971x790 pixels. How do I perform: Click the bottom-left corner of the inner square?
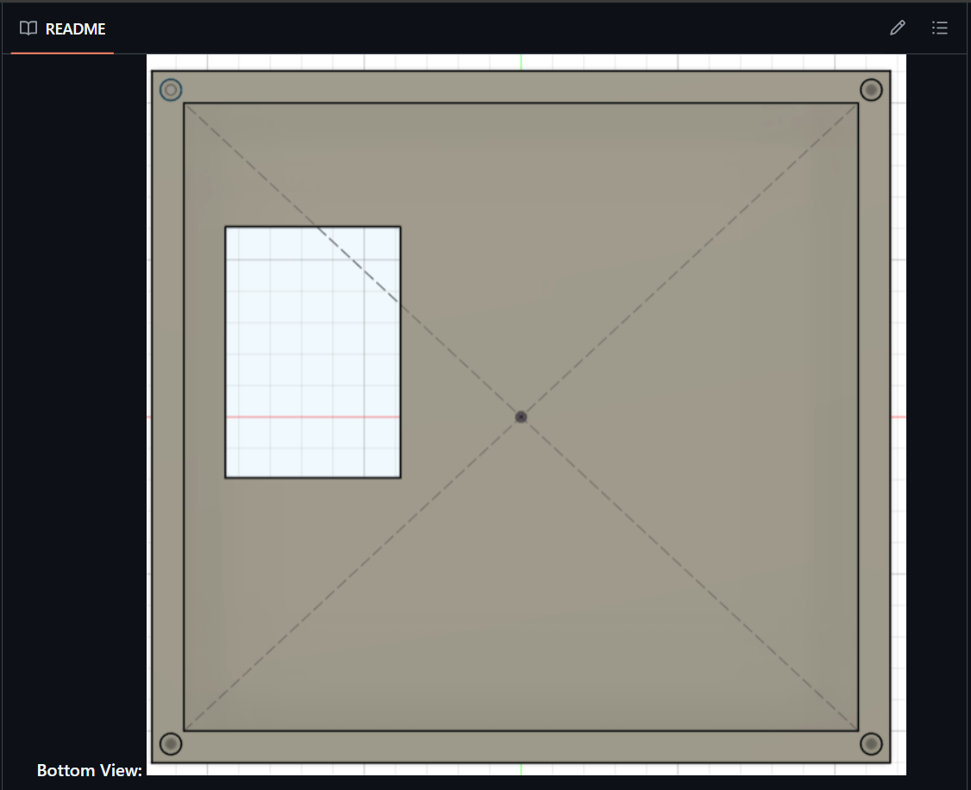[185, 730]
